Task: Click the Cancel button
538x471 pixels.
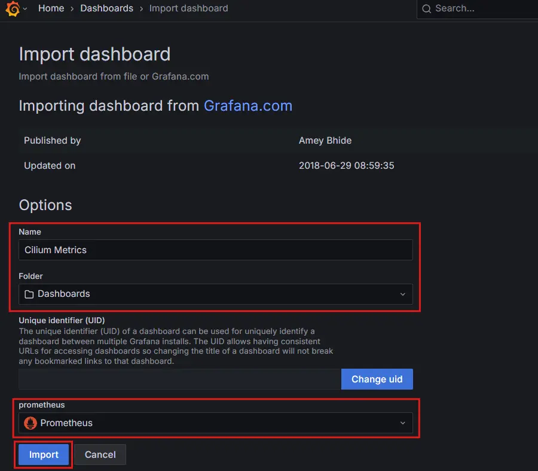Action: coord(100,454)
